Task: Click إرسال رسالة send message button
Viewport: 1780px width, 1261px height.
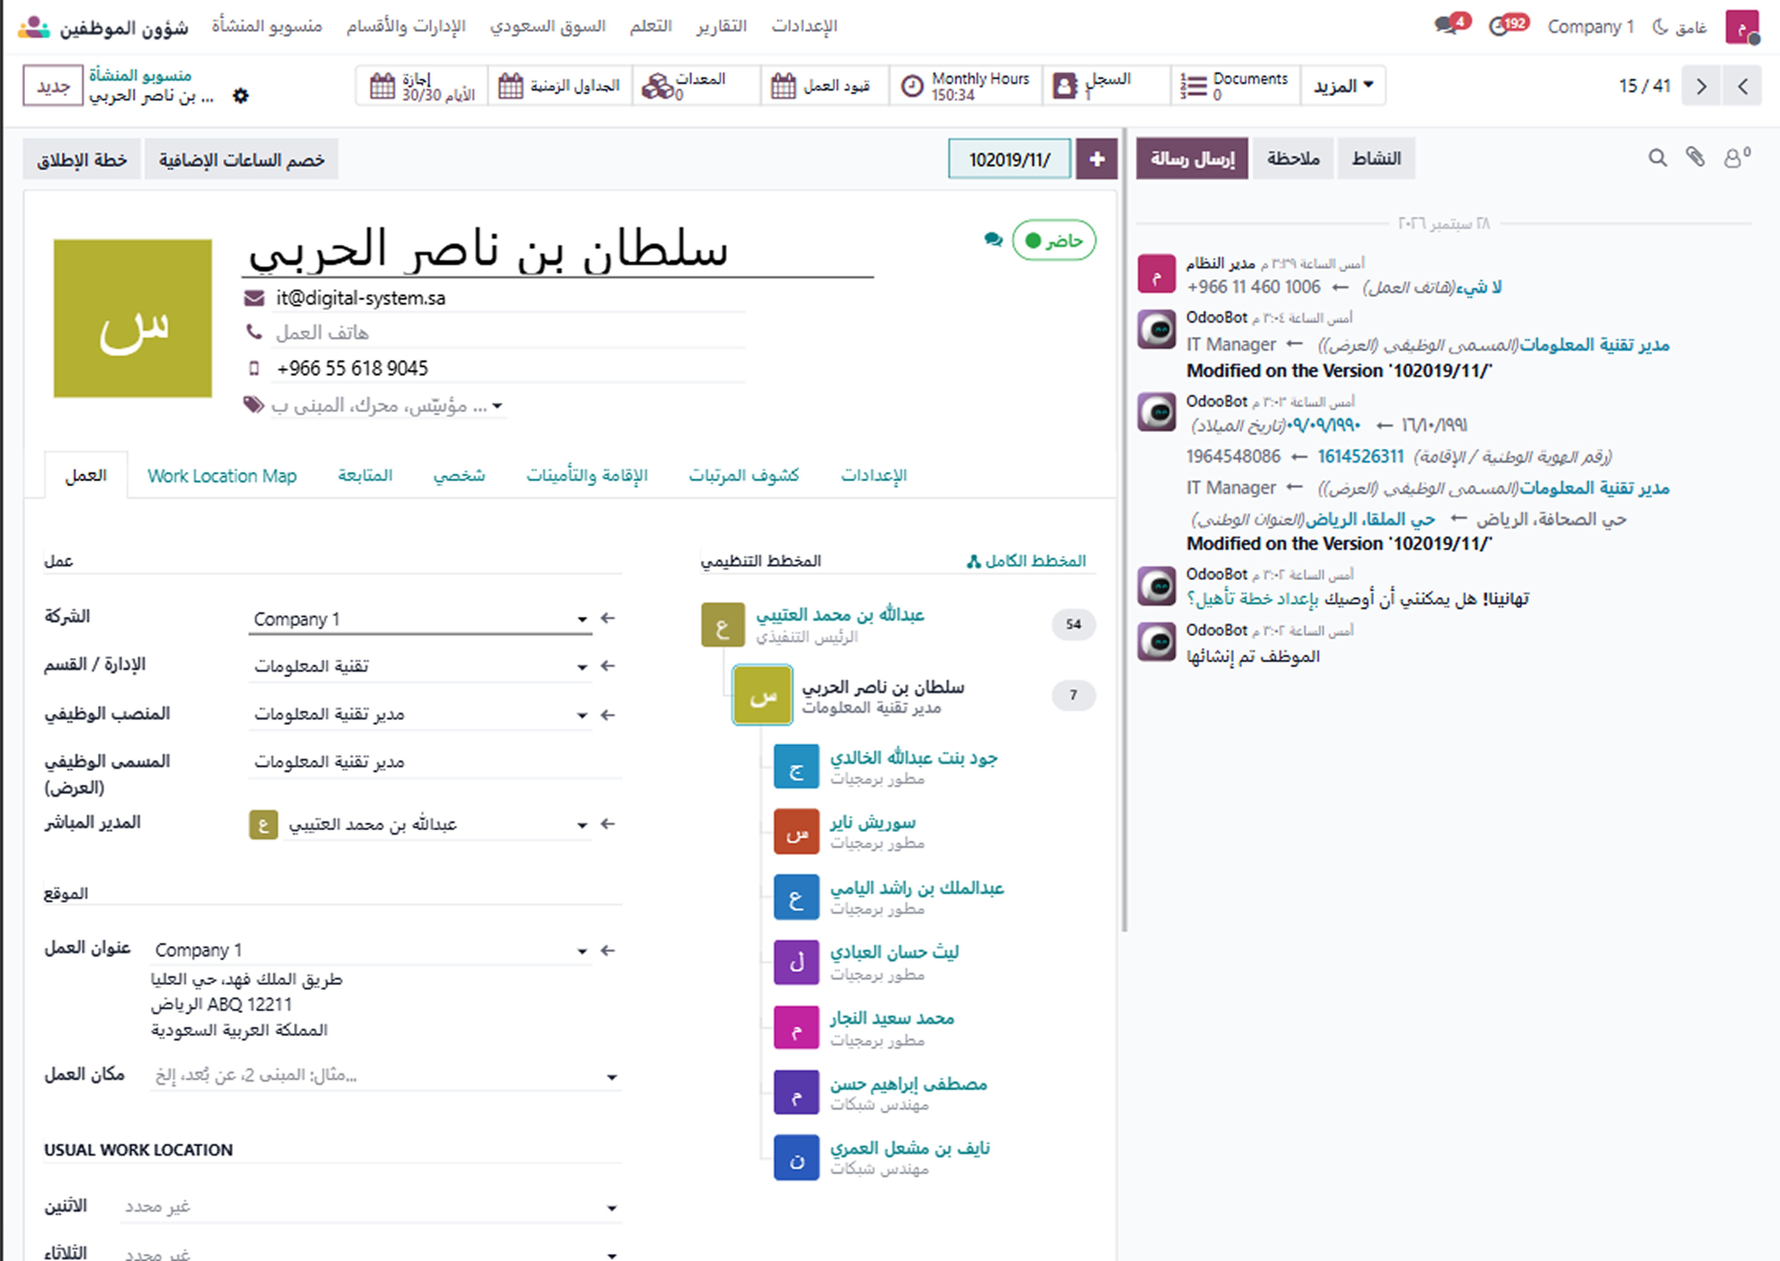Action: click(1192, 158)
